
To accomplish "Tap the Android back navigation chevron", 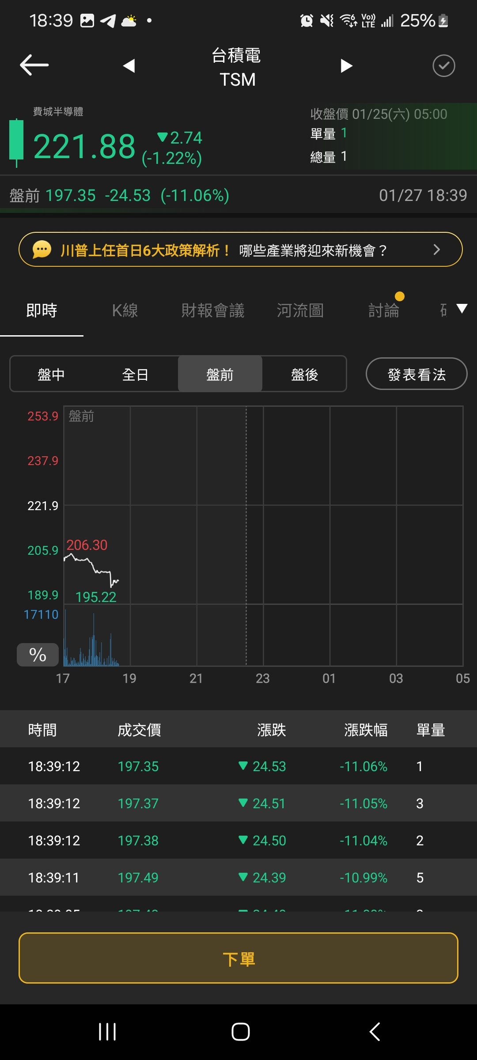I will (375, 1032).
